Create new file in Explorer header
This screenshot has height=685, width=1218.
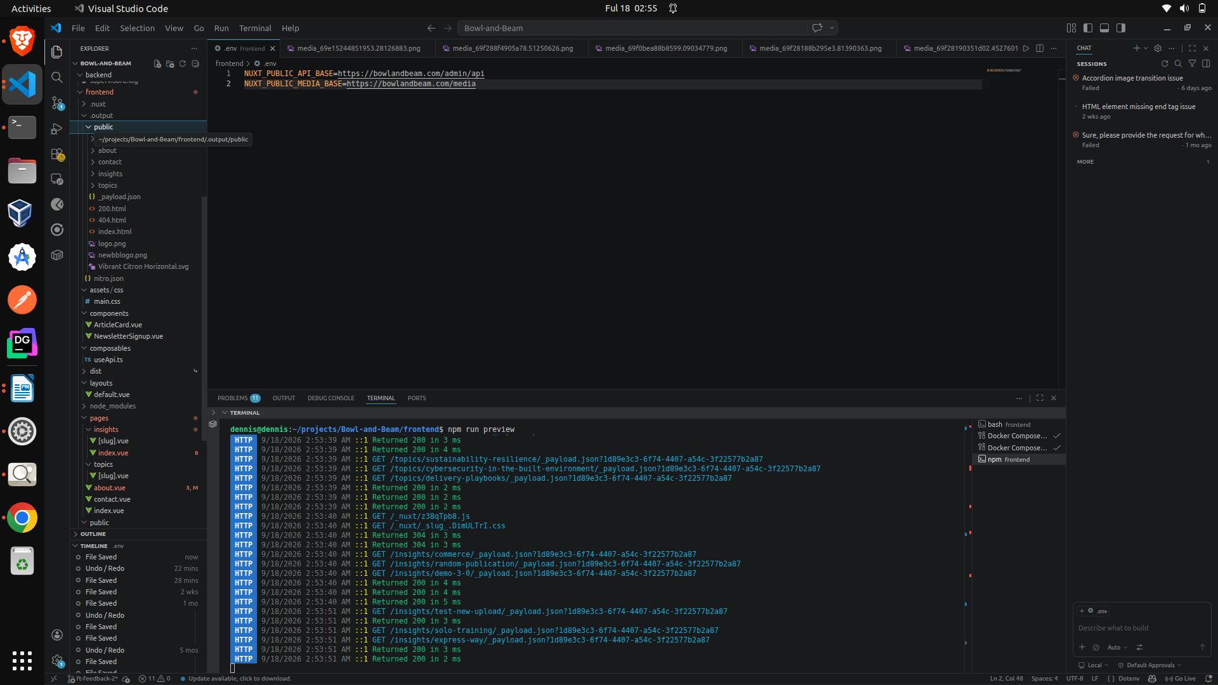(x=157, y=63)
